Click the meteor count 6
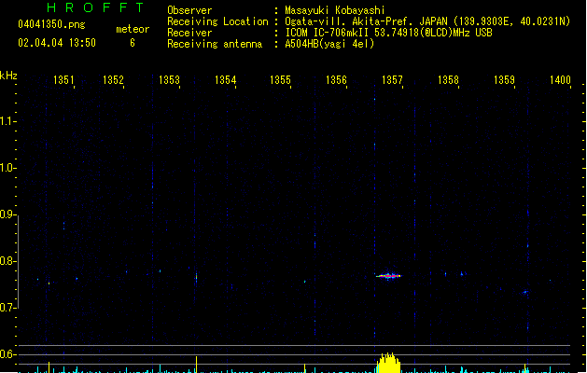Viewport: 587px width, 373px height. pyautogui.click(x=133, y=43)
